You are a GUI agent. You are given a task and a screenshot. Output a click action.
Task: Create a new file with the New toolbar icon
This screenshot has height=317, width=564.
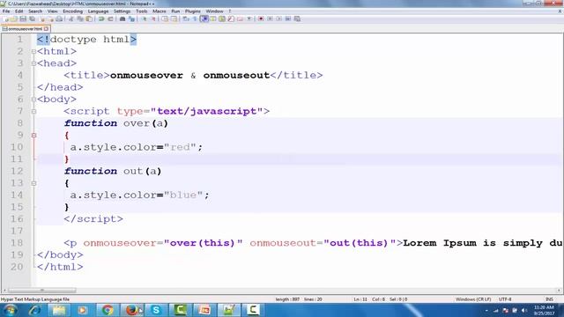click(x=6, y=18)
